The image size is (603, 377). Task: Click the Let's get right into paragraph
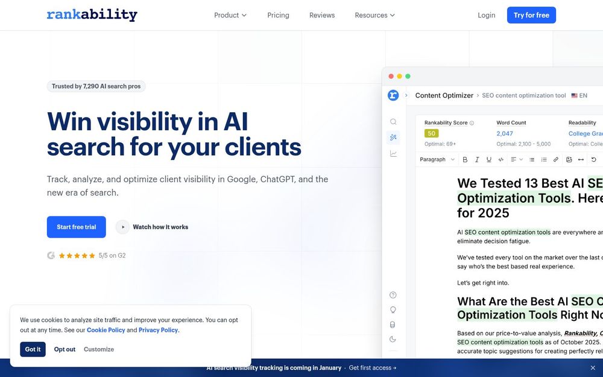[483, 283]
